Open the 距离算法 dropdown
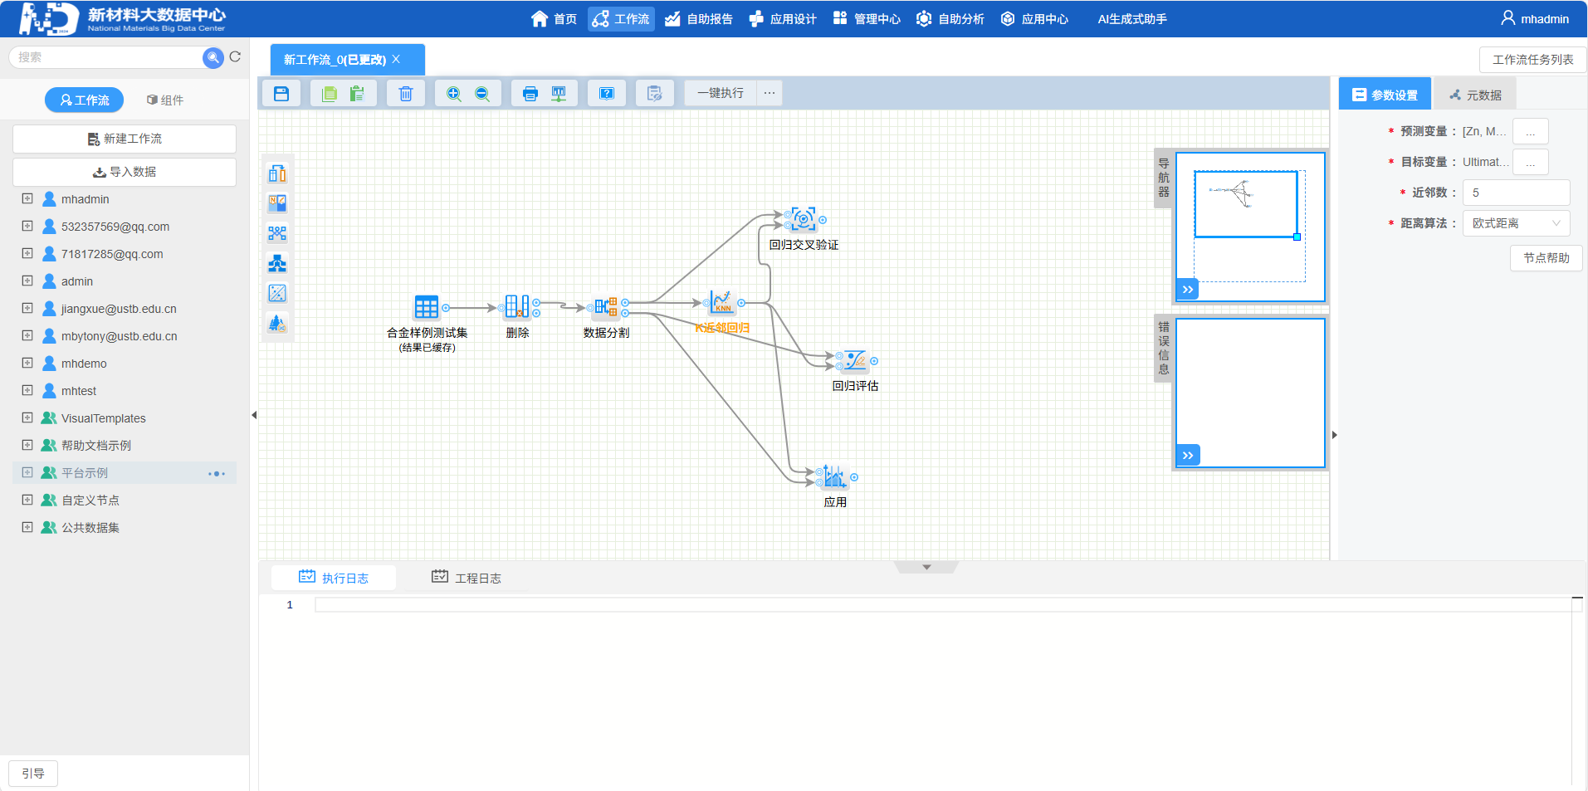 (1516, 223)
